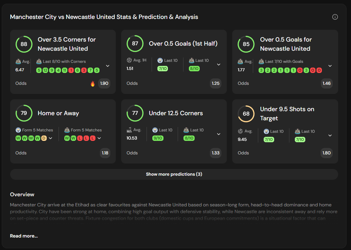
Task: Click the Show more predictions (3) button
Action: click(x=174, y=174)
